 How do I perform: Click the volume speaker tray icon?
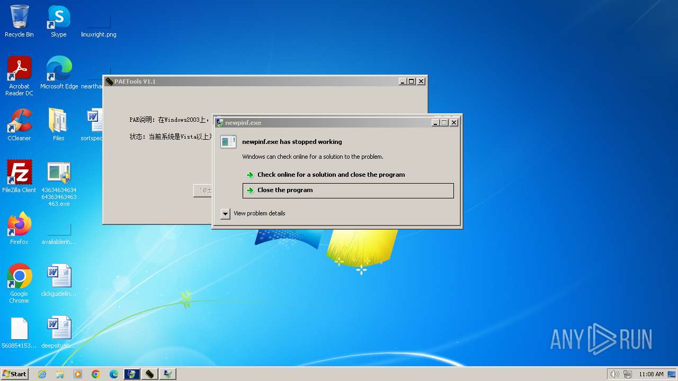pyautogui.click(x=614, y=374)
